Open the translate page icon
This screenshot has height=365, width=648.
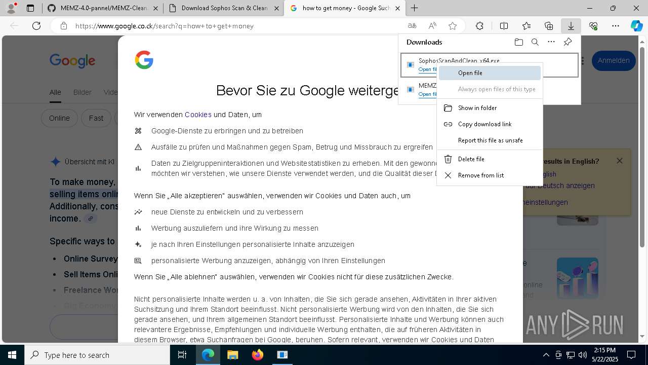tap(412, 26)
